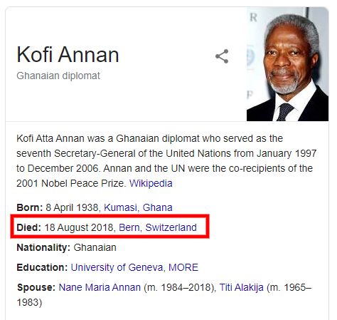Click the Nationality label
337x320 pixels.
tap(43, 247)
